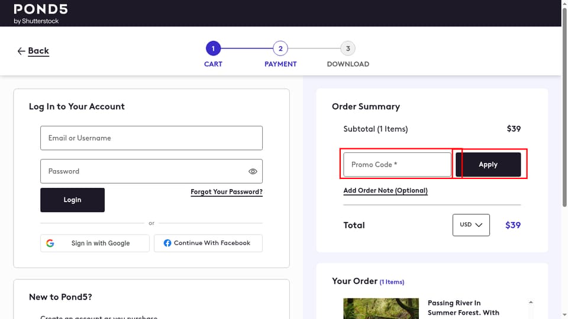568x319 pixels.
Task: Toggle password visibility eye icon
Action: click(253, 171)
